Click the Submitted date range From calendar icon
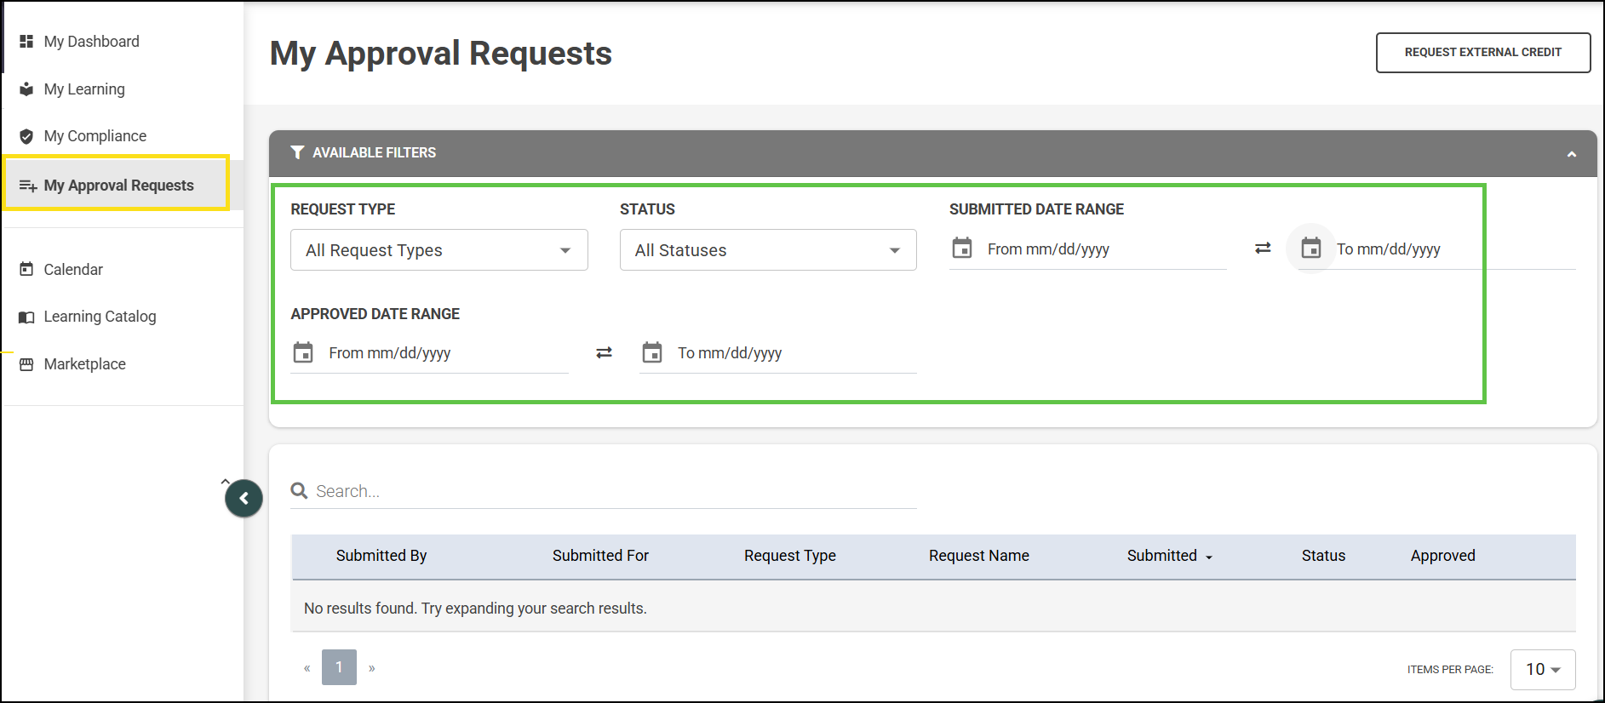This screenshot has width=1605, height=703. pyautogui.click(x=962, y=249)
